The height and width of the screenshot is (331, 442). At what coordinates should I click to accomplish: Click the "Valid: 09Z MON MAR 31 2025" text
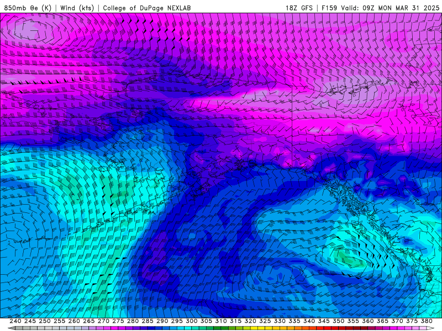(390, 8)
